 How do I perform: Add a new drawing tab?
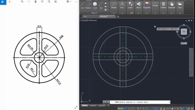click(x=118, y=16)
